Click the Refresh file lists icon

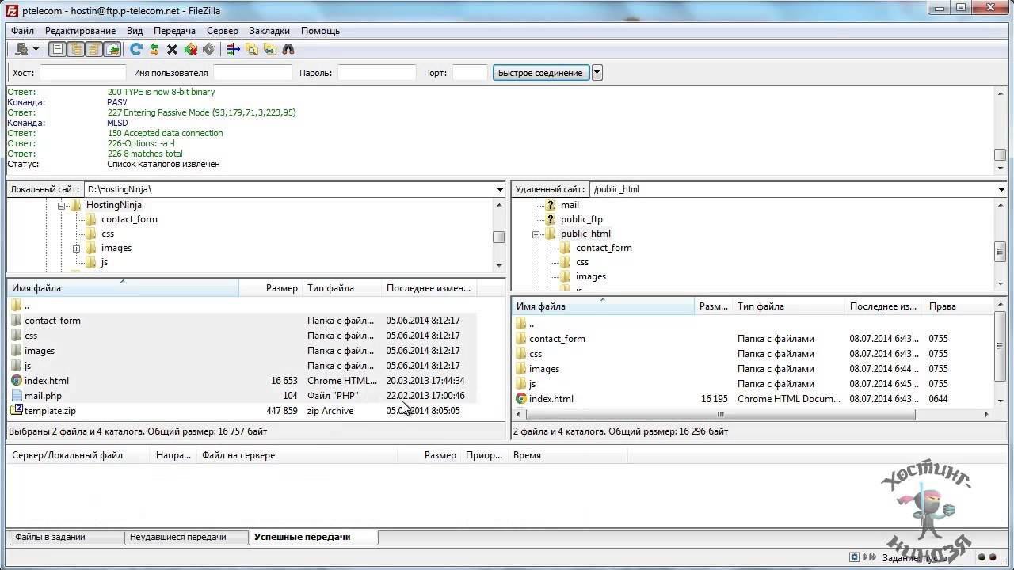[x=136, y=49]
